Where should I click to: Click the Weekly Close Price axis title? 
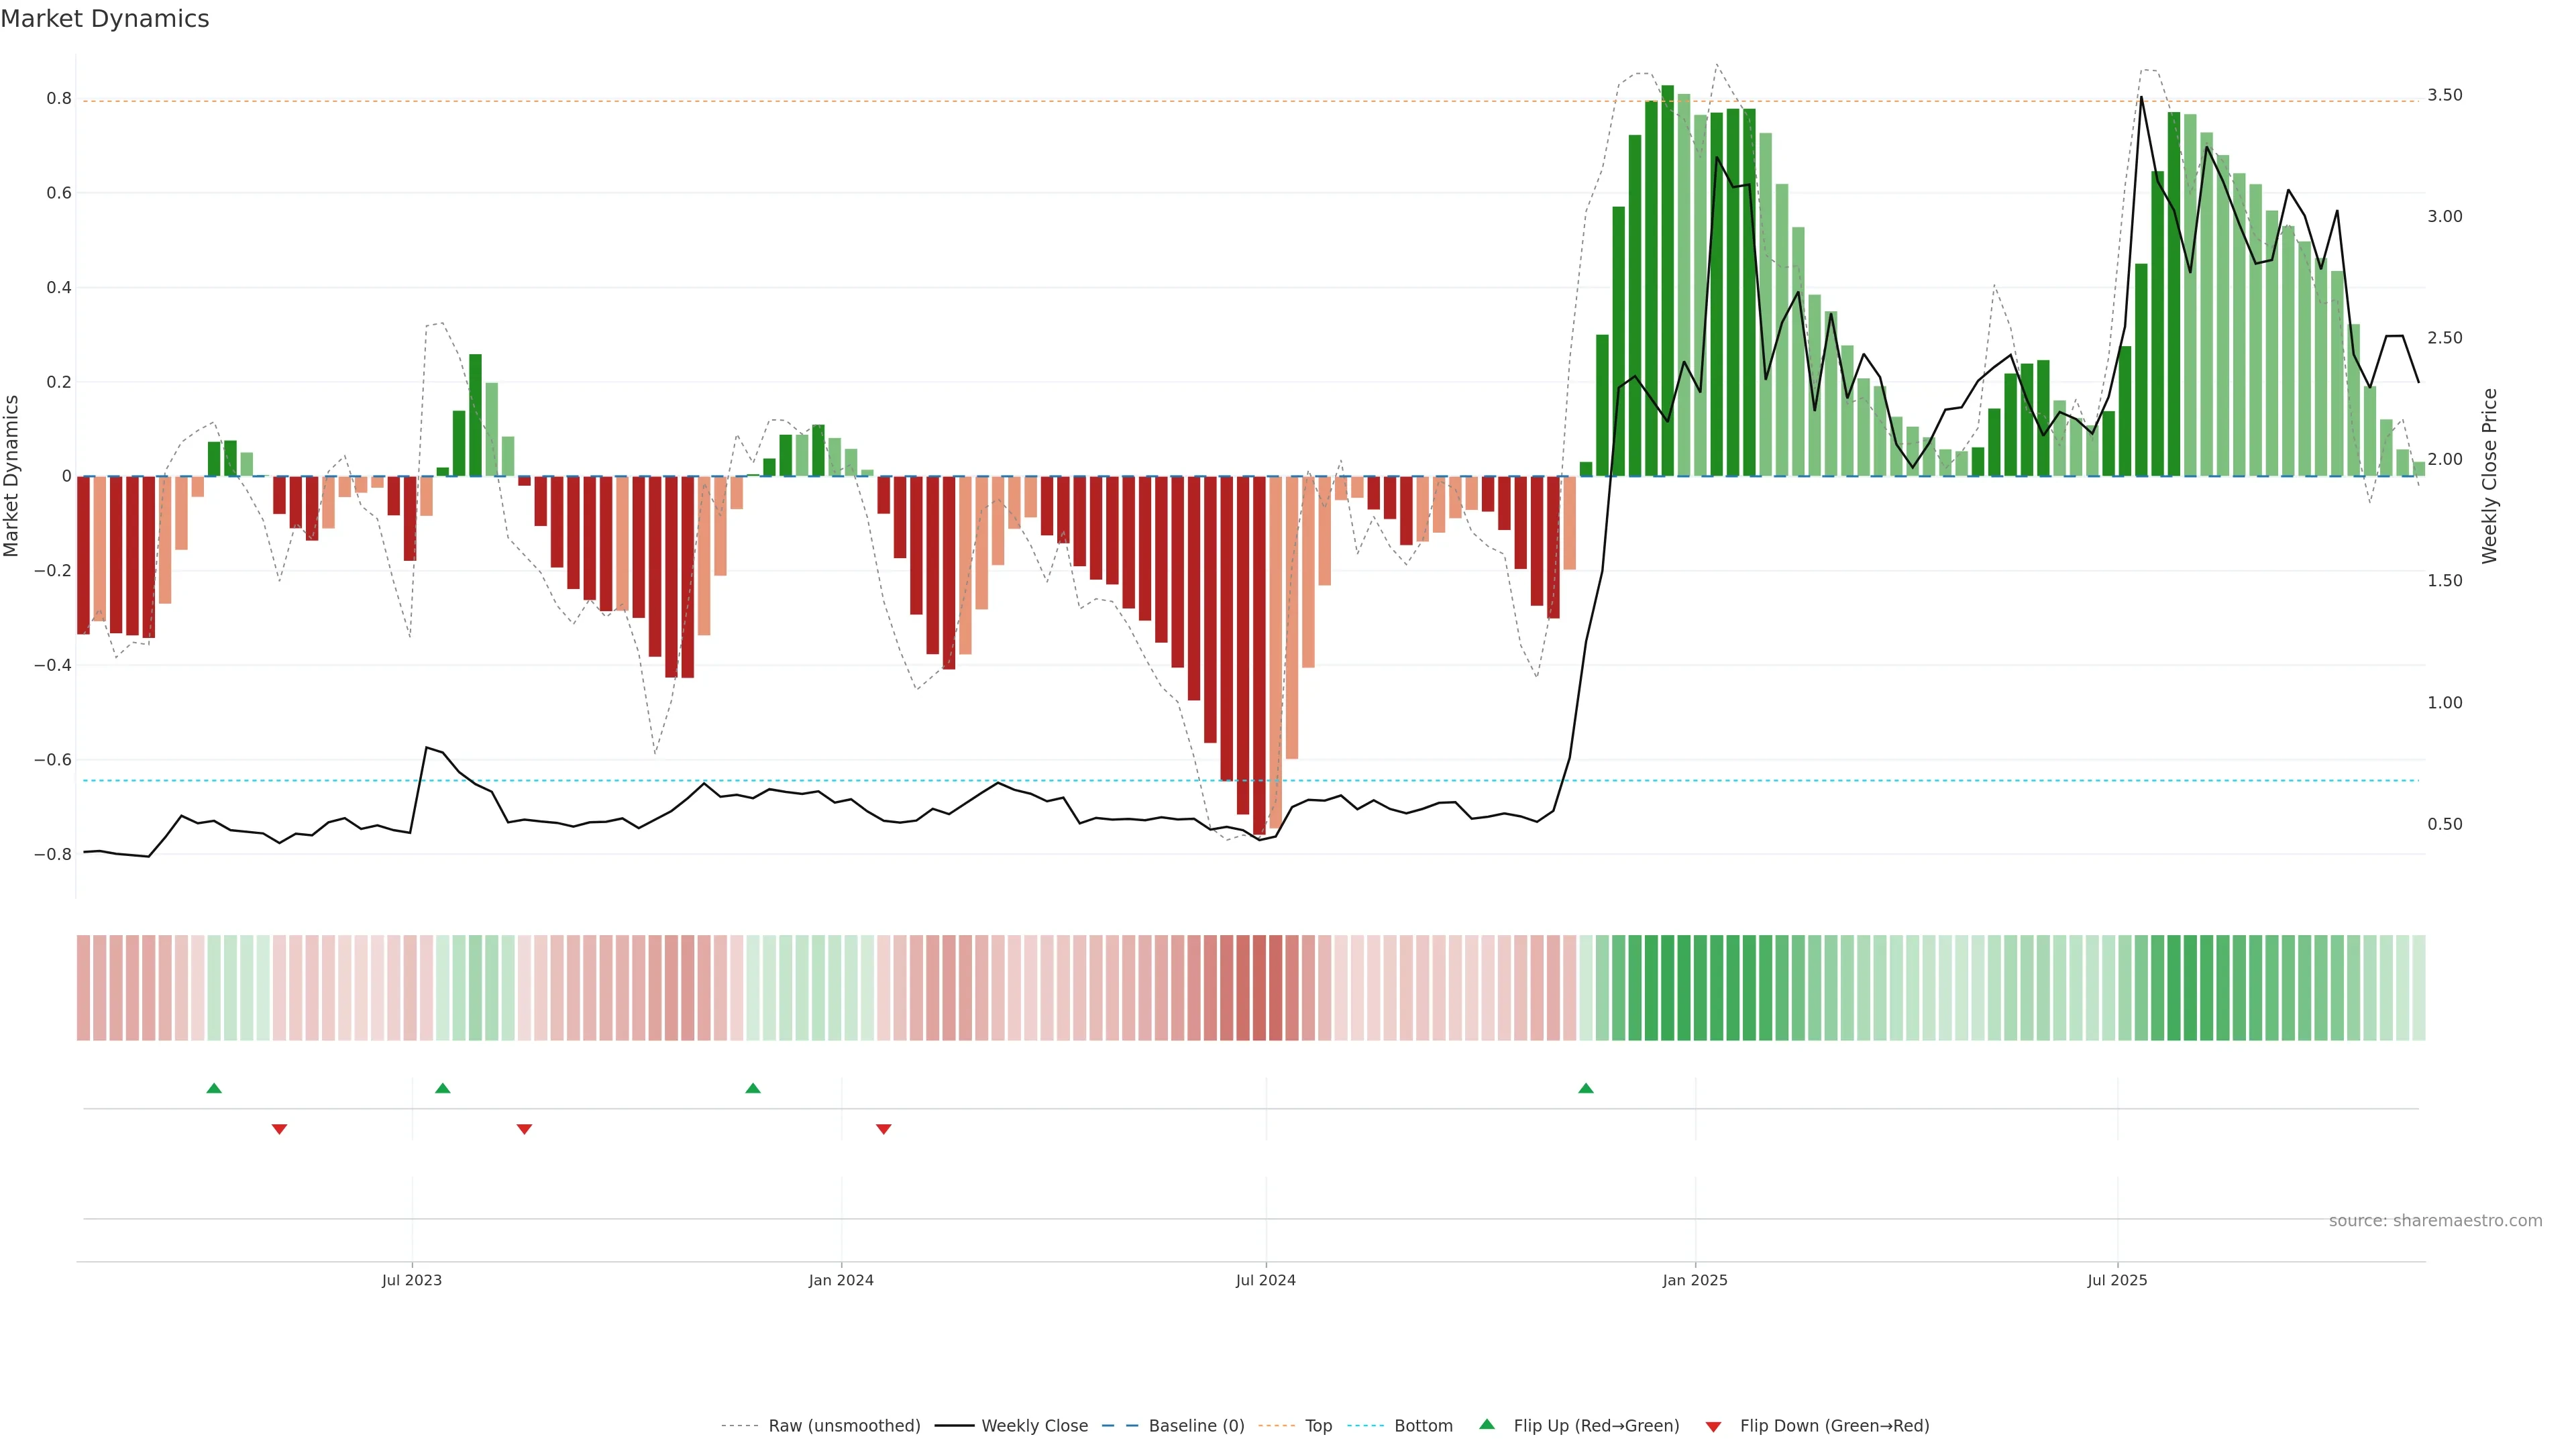[2489, 476]
